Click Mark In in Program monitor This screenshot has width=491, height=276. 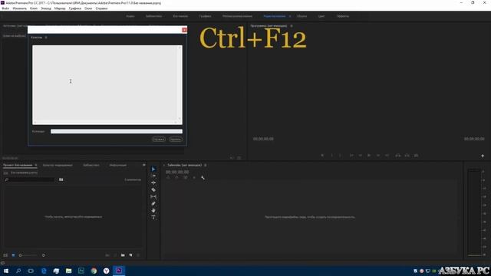[331, 155]
